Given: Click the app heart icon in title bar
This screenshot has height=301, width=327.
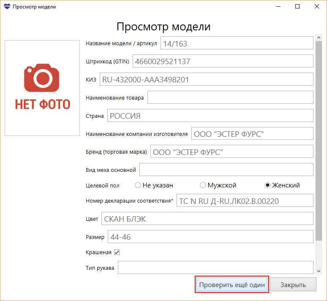Looking at the screenshot, I should pyautogui.click(x=7, y=7).
